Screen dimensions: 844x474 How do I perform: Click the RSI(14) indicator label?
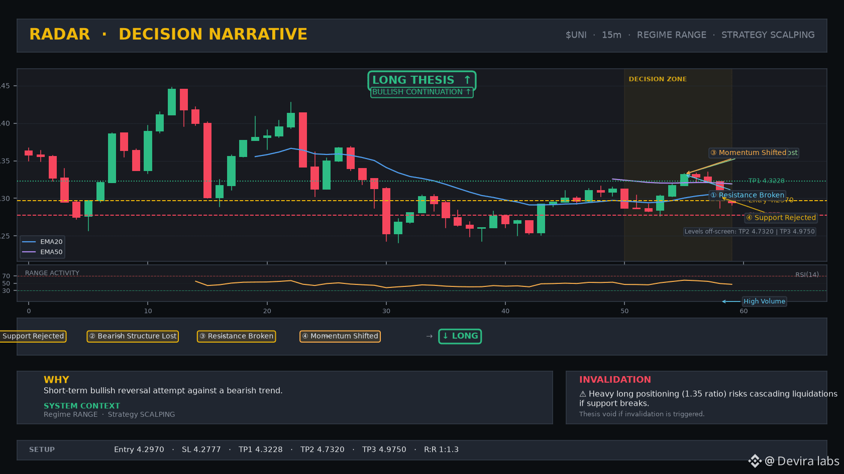[807, 275]
